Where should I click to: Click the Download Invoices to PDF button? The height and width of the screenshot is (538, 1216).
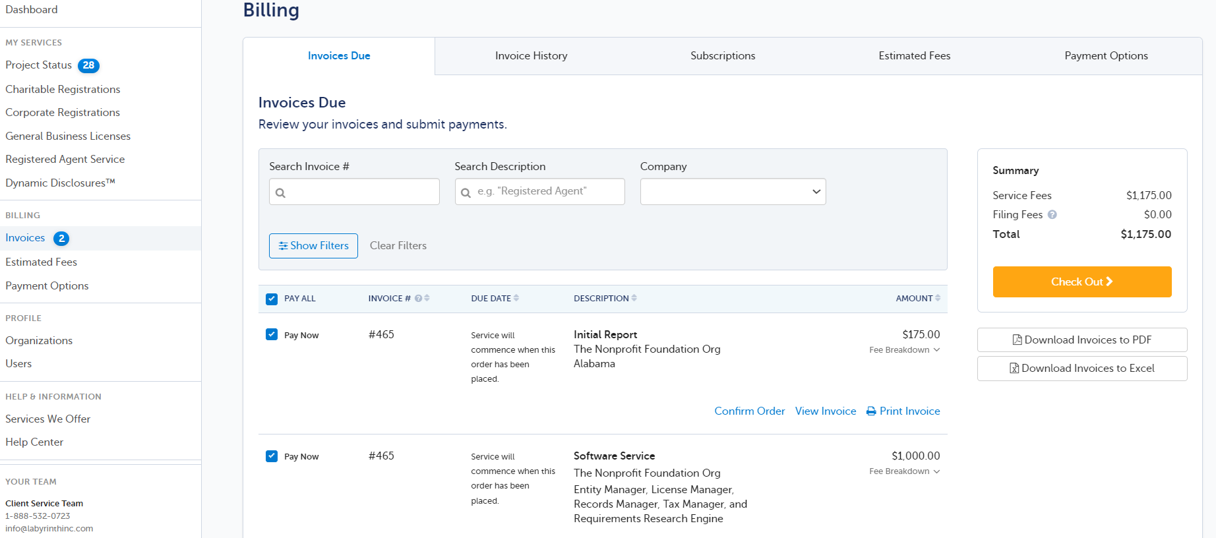tap(1082, 340)
